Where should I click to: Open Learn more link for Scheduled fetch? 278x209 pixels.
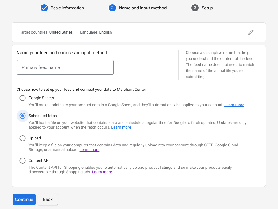coord(121,127)
